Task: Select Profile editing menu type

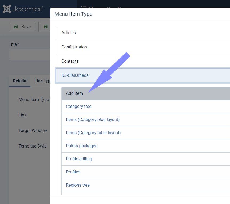Action: [146, 159]
